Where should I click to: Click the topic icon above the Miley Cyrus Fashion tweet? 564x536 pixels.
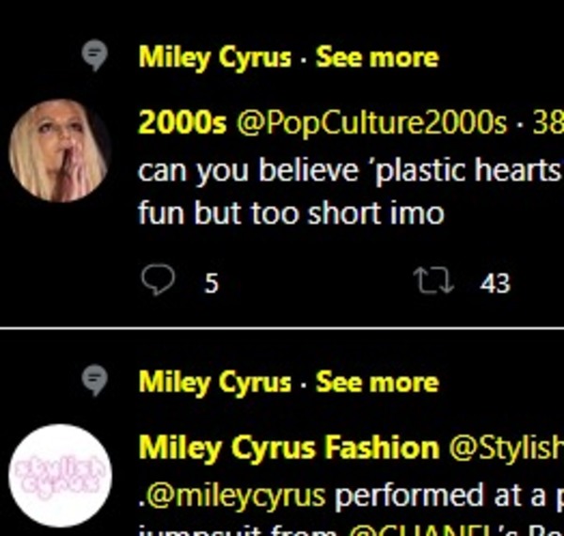click(x=95, y=383)
